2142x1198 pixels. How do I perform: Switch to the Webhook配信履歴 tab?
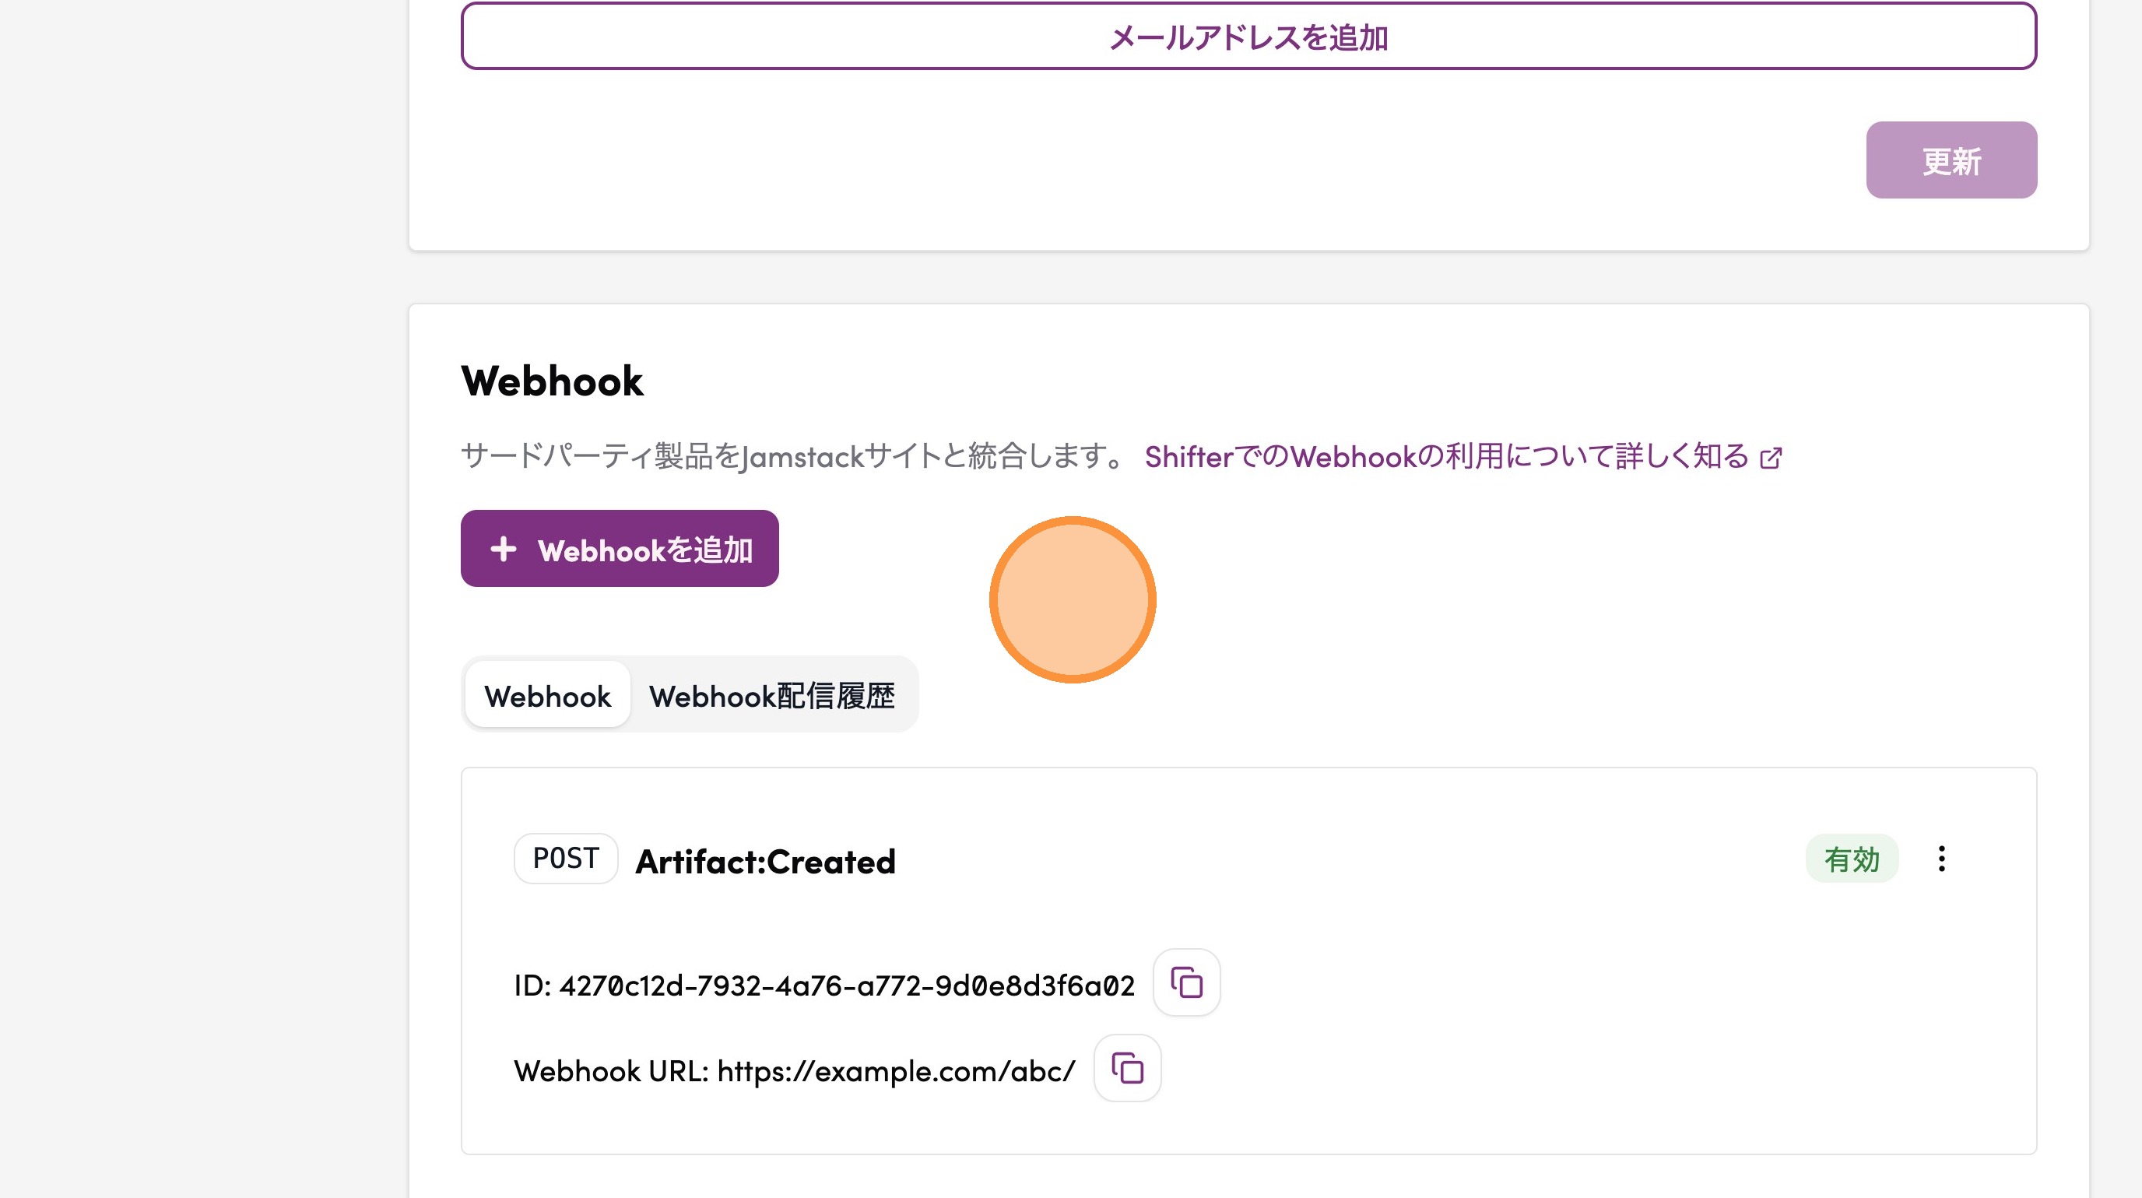[771, 696]
